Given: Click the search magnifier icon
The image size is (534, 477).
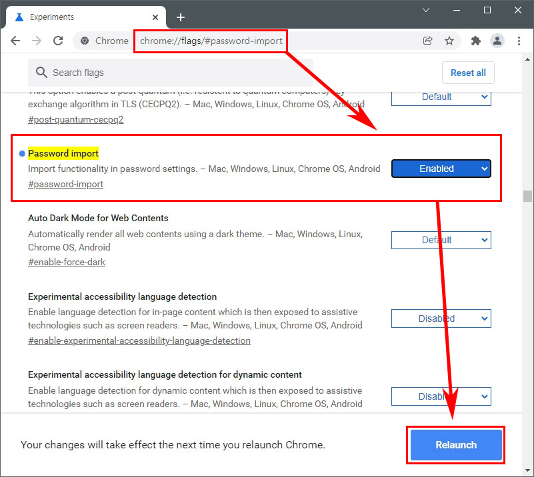Looking at the screenshot, I should tap(41, 73).
